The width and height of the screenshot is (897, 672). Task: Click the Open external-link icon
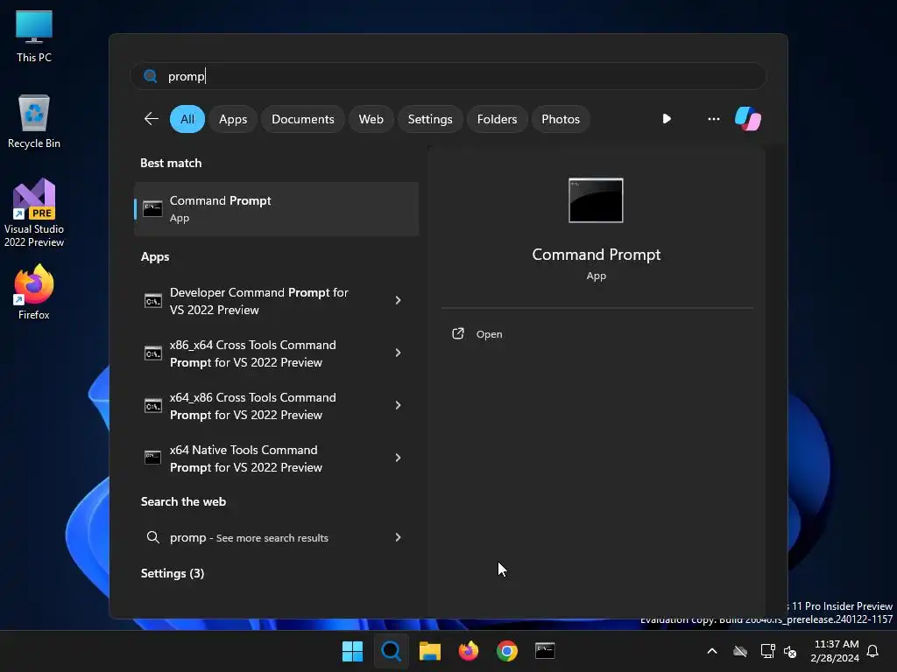click(457, 333)
